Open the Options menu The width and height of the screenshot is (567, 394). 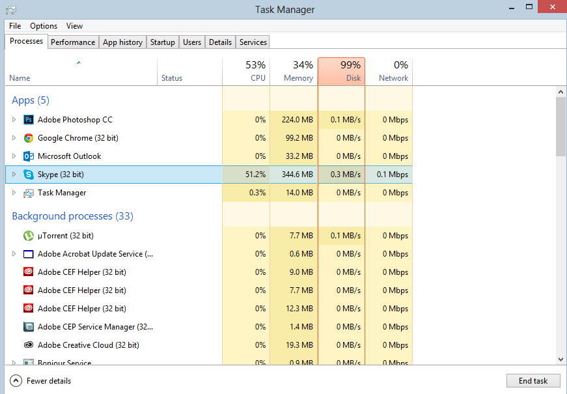click(x=44, y=26)
